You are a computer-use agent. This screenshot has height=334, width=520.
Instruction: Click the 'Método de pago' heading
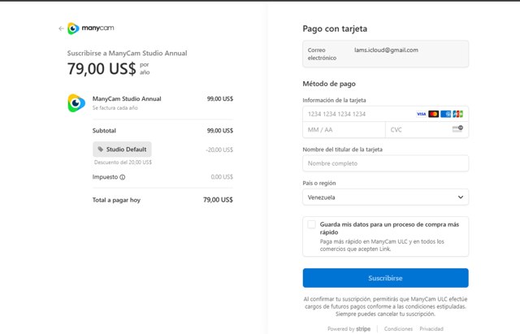tap(329, 84)
